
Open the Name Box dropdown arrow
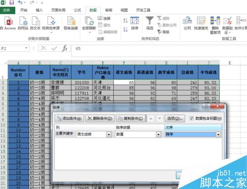tap(26, 48)
